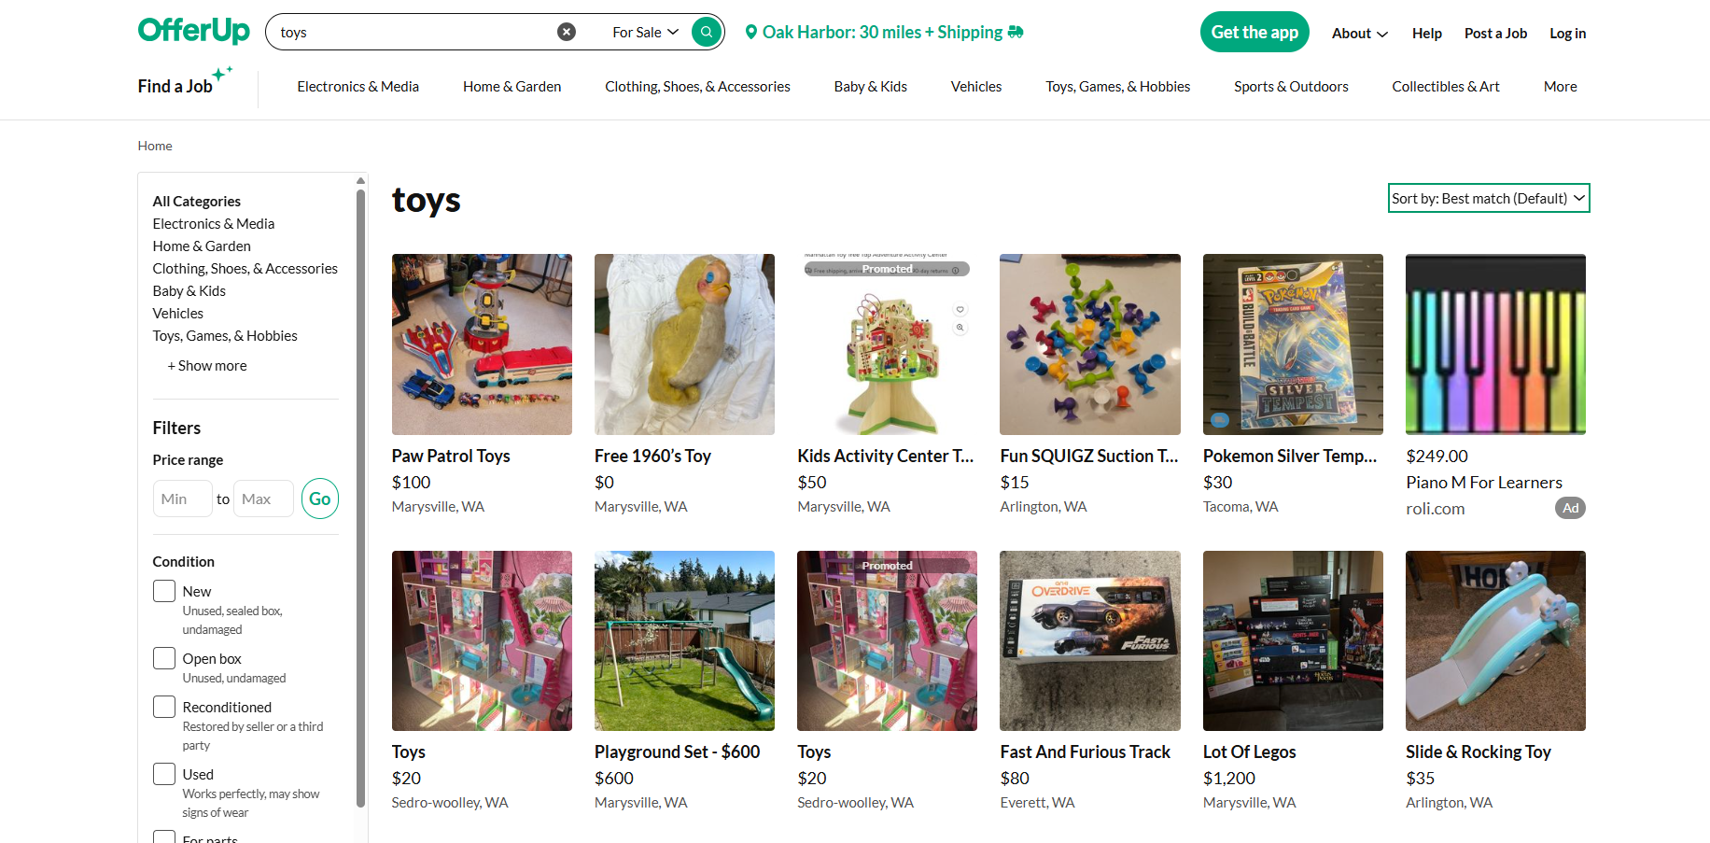The width and height of the screenshot is (1710, 843).
Task: Enable the Used condition checkbox
Action: 163,774
